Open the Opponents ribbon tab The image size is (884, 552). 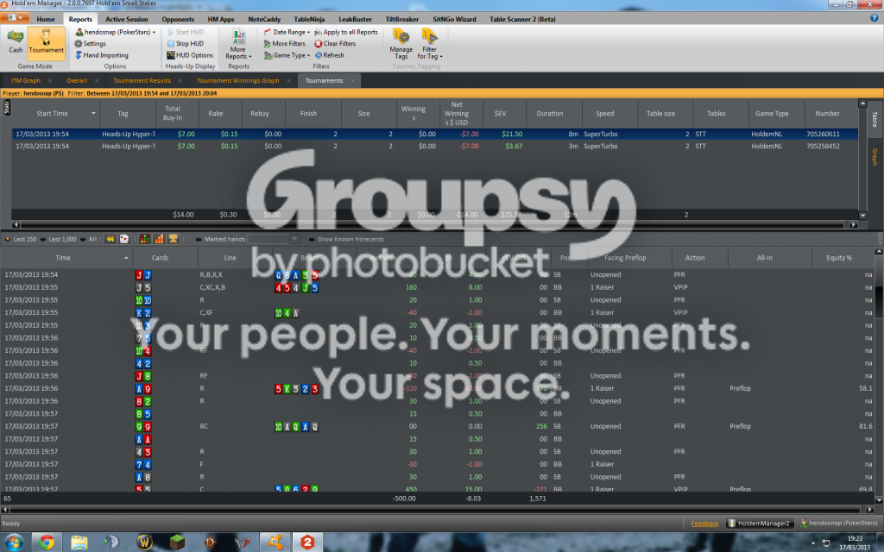(178, 19)
